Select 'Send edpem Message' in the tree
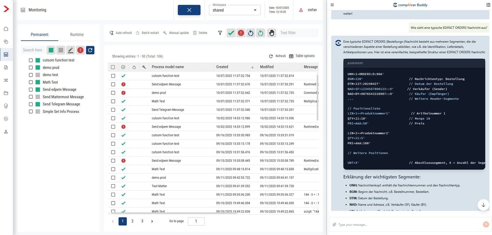 click(x=59, y=90)
